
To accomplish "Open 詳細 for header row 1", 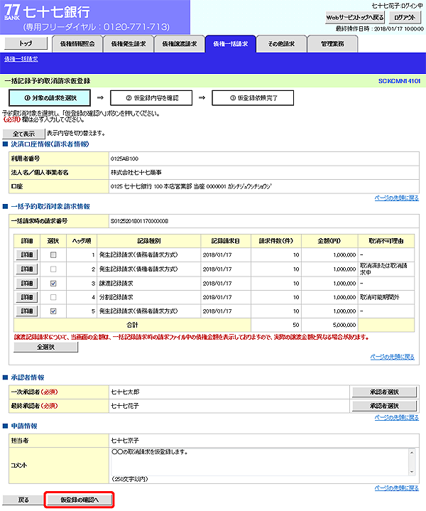I will (27, 255).
